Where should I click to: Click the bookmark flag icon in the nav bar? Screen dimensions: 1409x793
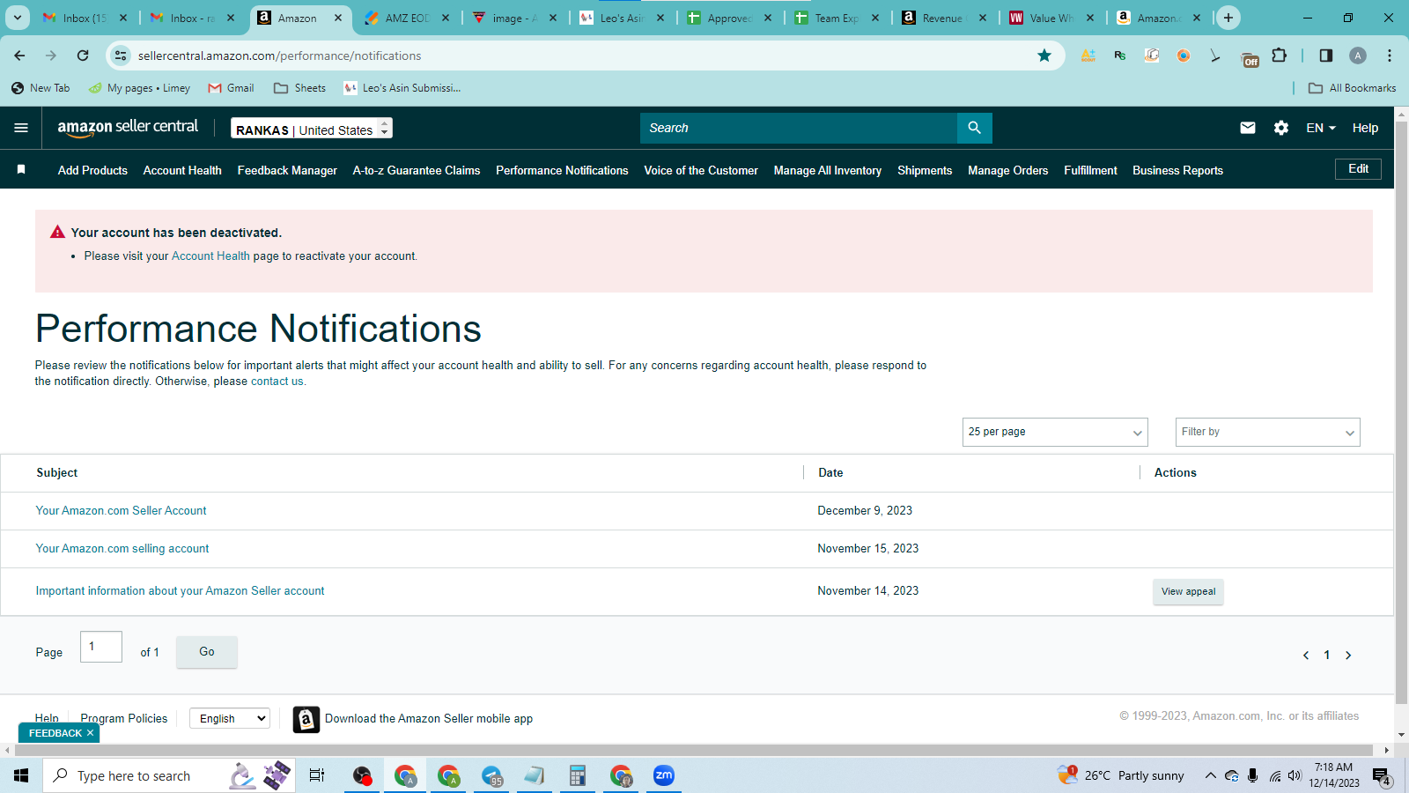21,169
